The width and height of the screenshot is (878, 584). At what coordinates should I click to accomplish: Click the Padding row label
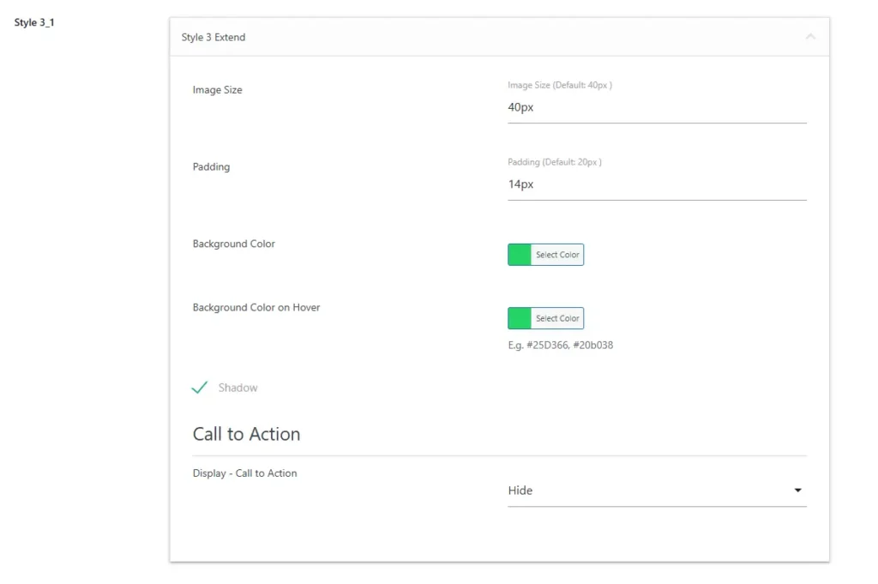[x=211, y=166]
